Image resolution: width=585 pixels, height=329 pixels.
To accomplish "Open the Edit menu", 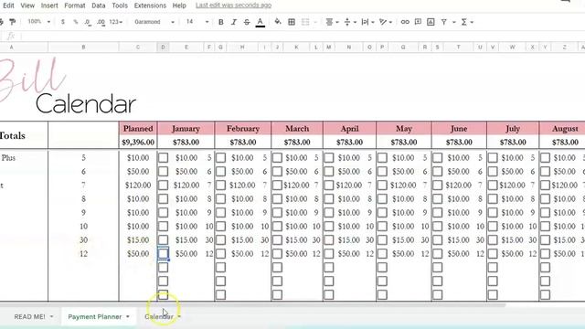I will coord(8,5).
